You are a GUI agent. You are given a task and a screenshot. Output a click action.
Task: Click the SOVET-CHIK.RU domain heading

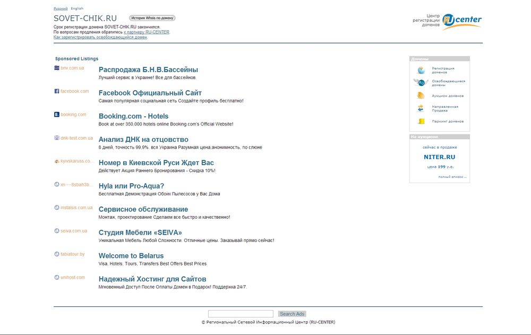coord(85,18)
